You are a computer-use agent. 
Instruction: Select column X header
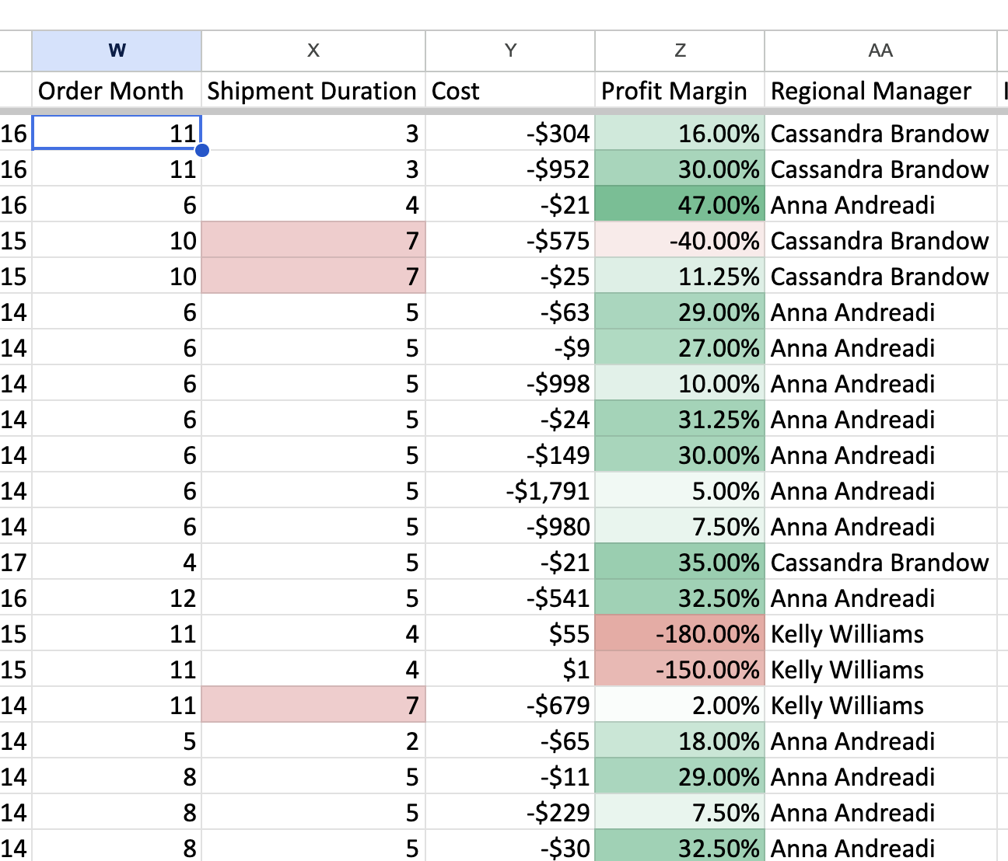tap(313, 51)
